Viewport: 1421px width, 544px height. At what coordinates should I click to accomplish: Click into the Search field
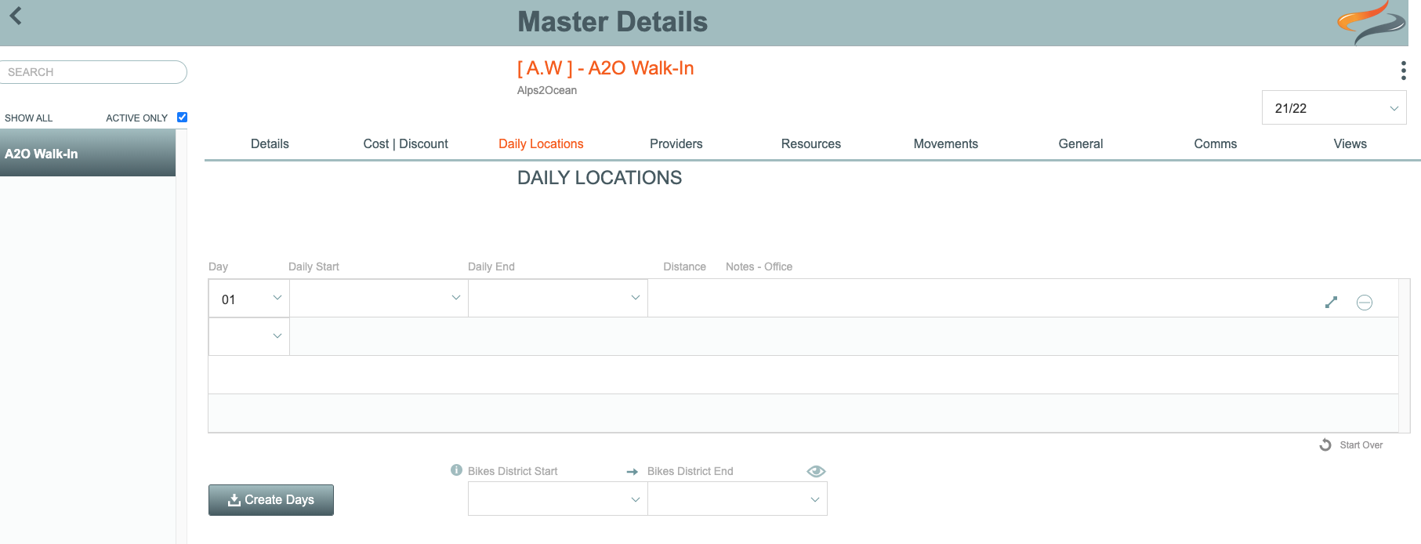(93, 72)
